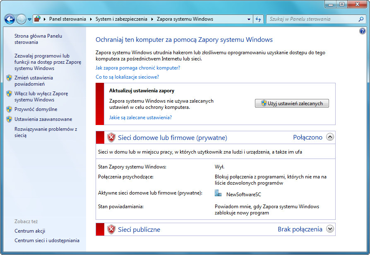Click the Brak połączenia status text

click(x=300, y=229)
